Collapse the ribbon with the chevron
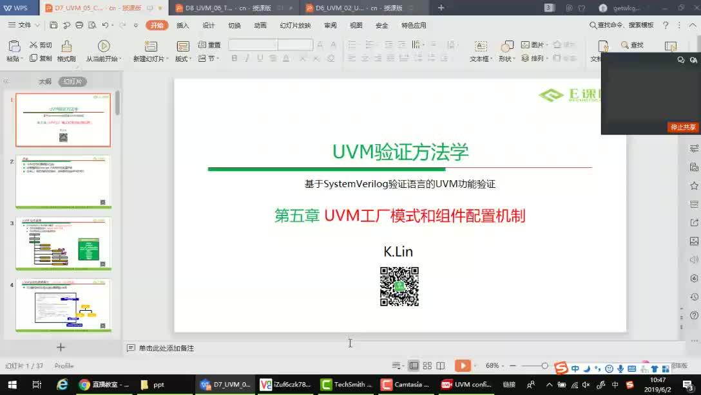 [693, 25]
